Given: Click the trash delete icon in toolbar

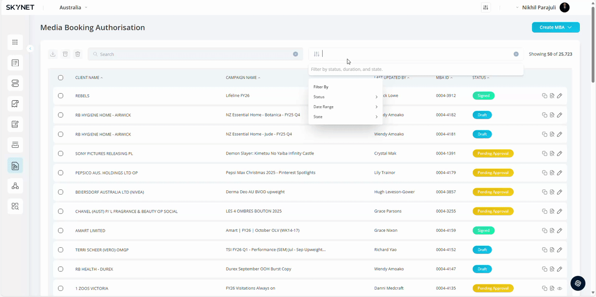Looking at the screenshot, I should [78, 54].
